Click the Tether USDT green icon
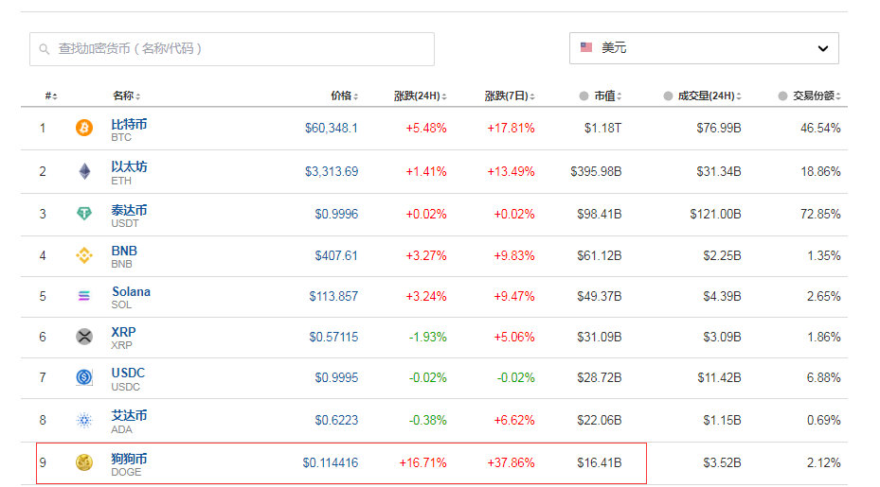Image resolution: width=880 pixels, height=487 pixels. (84, 214)
